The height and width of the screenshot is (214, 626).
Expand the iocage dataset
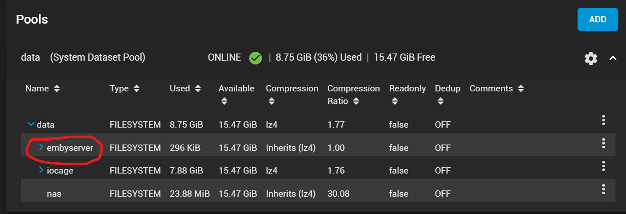tap(41, 170)
